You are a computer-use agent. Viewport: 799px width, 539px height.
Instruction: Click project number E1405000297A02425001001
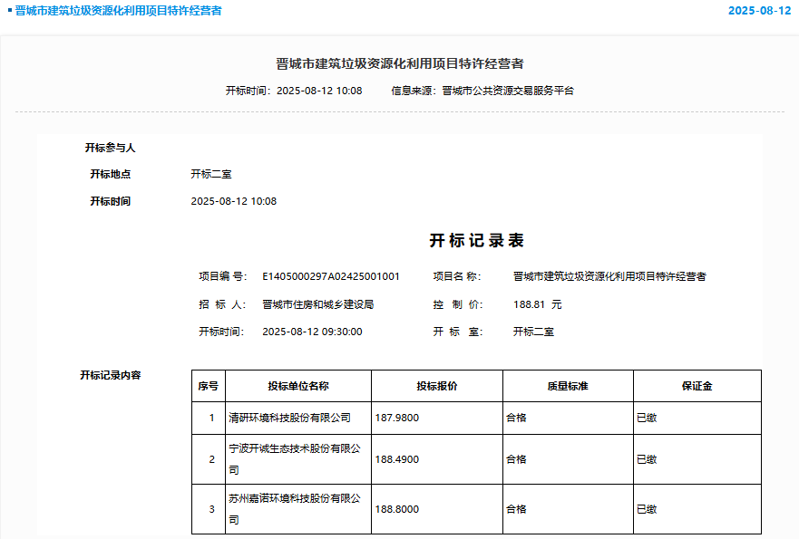coord(331,276)
